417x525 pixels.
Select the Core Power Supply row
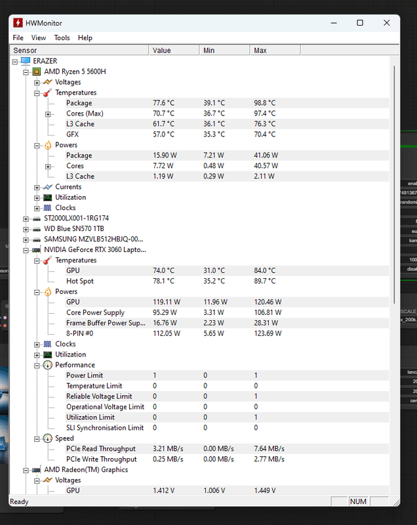pos(227,312)
